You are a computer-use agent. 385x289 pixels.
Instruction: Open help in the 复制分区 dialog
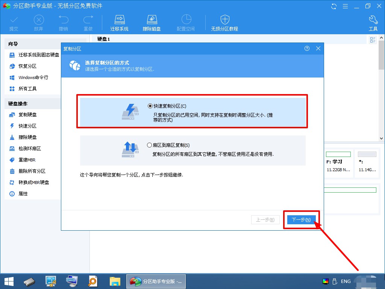click(307, 49)
